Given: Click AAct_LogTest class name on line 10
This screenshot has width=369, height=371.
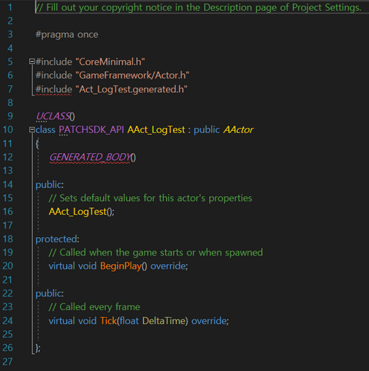Looking at the screenshot, I should [156, 130].
